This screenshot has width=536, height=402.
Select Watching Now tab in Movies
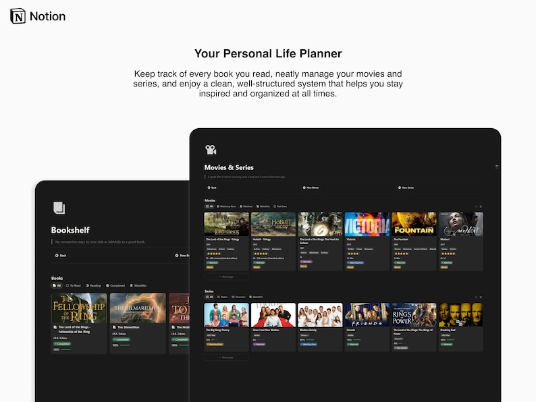tap(226, 206)
